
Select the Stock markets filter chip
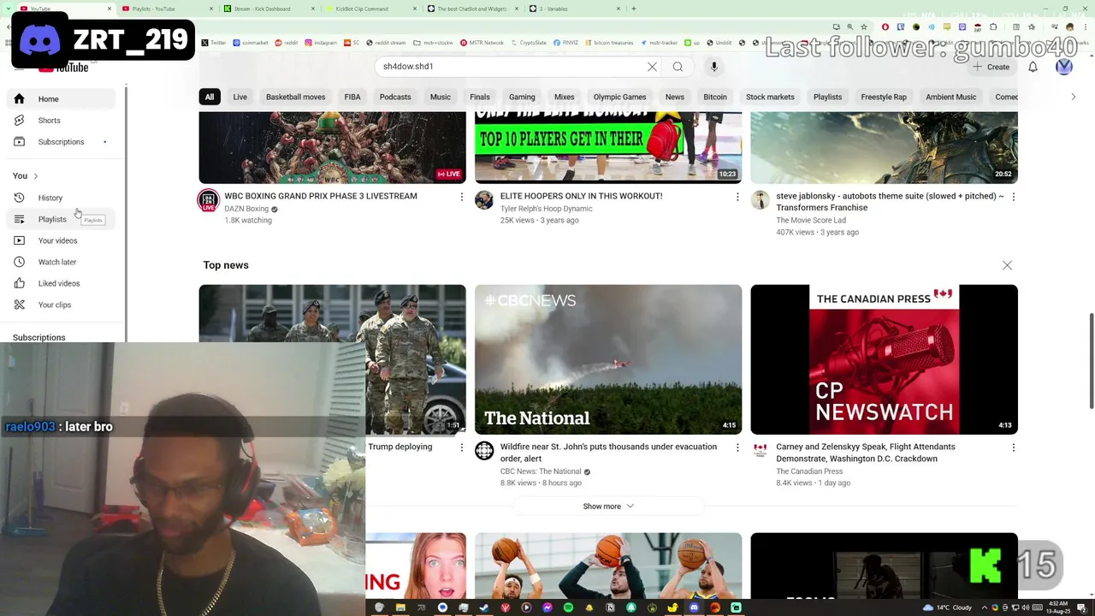pos(770,98)
